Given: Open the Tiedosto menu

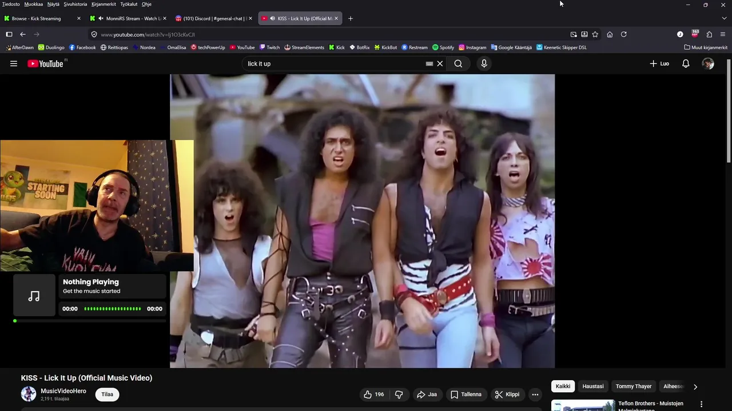Looking at the screenshot, I should tap(11, 4).
